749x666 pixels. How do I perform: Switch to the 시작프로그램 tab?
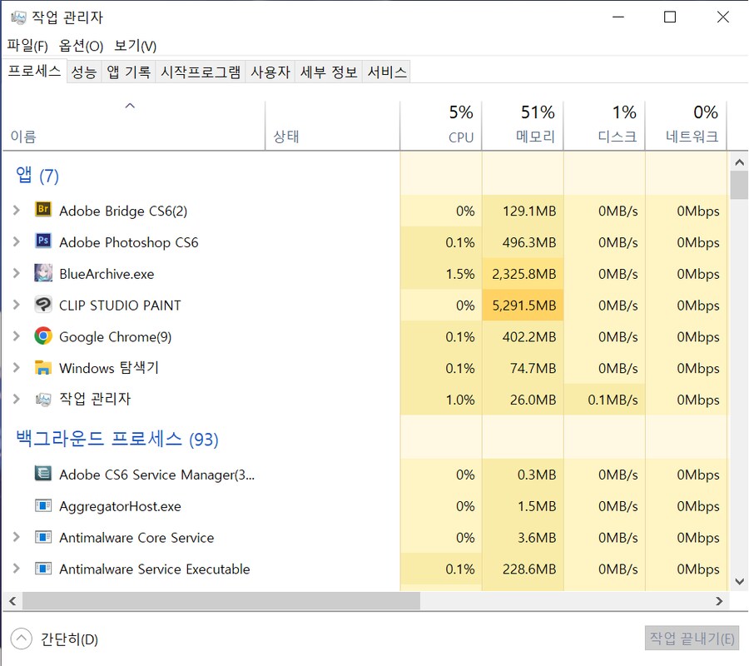201,72
